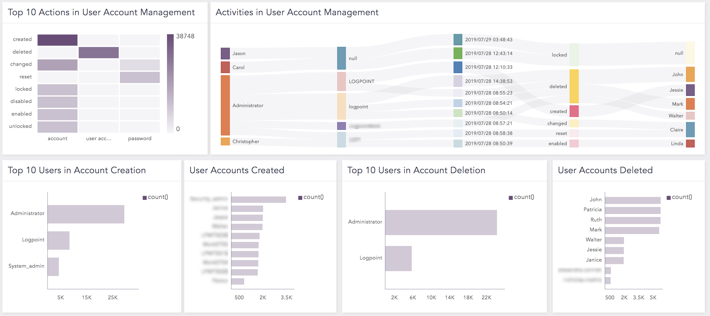Open the 'Top 10 Actions in User Account Management' panel title
Image resolution: width=710 pixels, height=316 pixels.
tap(101, 12)
